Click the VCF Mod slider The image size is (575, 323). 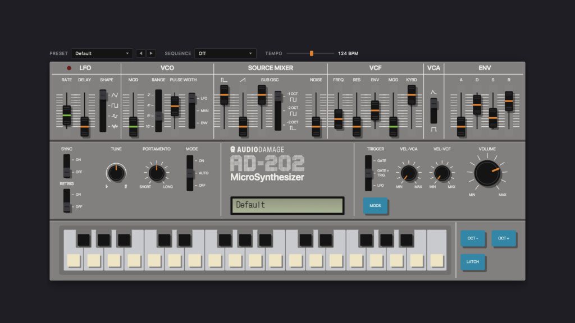393,127
